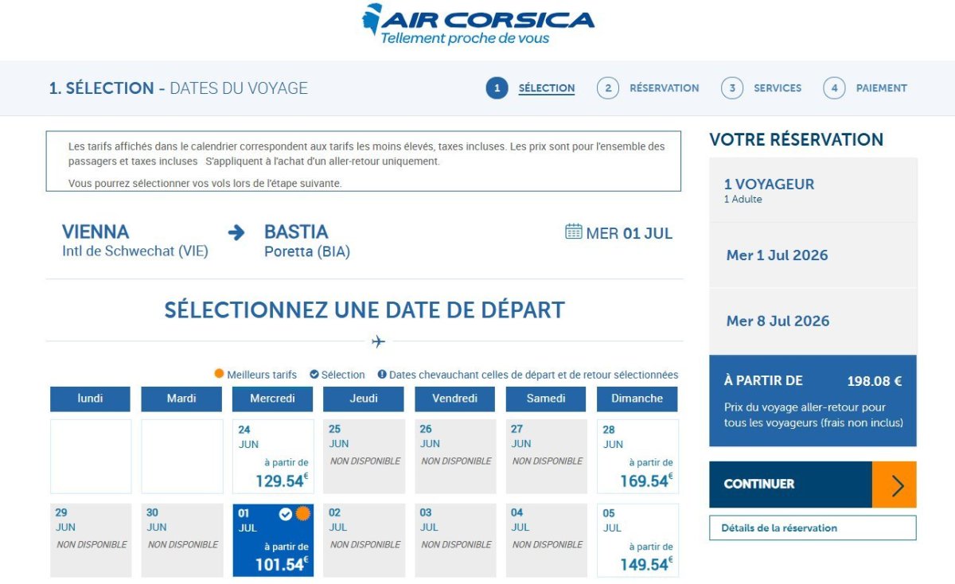Image resolution: width=955 pixels, height=584 pixels.
Task: Click the Mer 1 Jul 2026 departure date
Action: coord(777,255)
